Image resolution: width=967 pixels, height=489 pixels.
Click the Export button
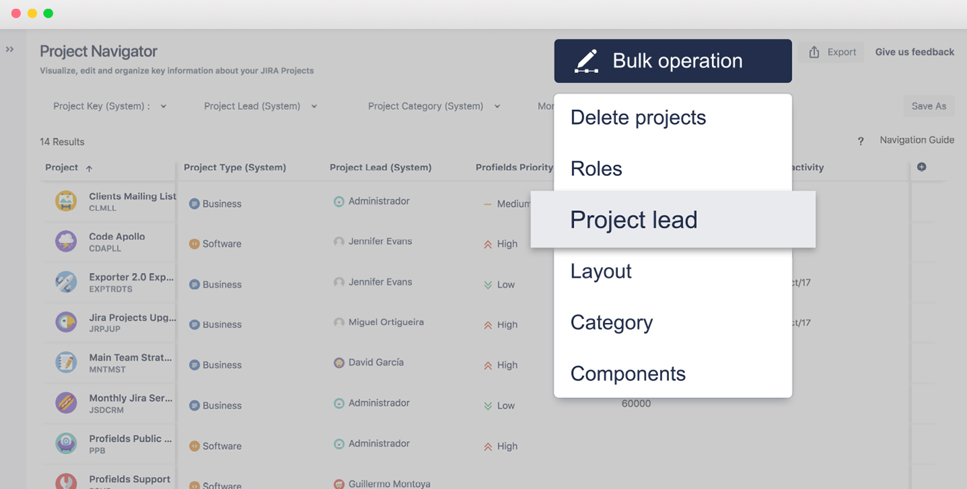point(831,52)
